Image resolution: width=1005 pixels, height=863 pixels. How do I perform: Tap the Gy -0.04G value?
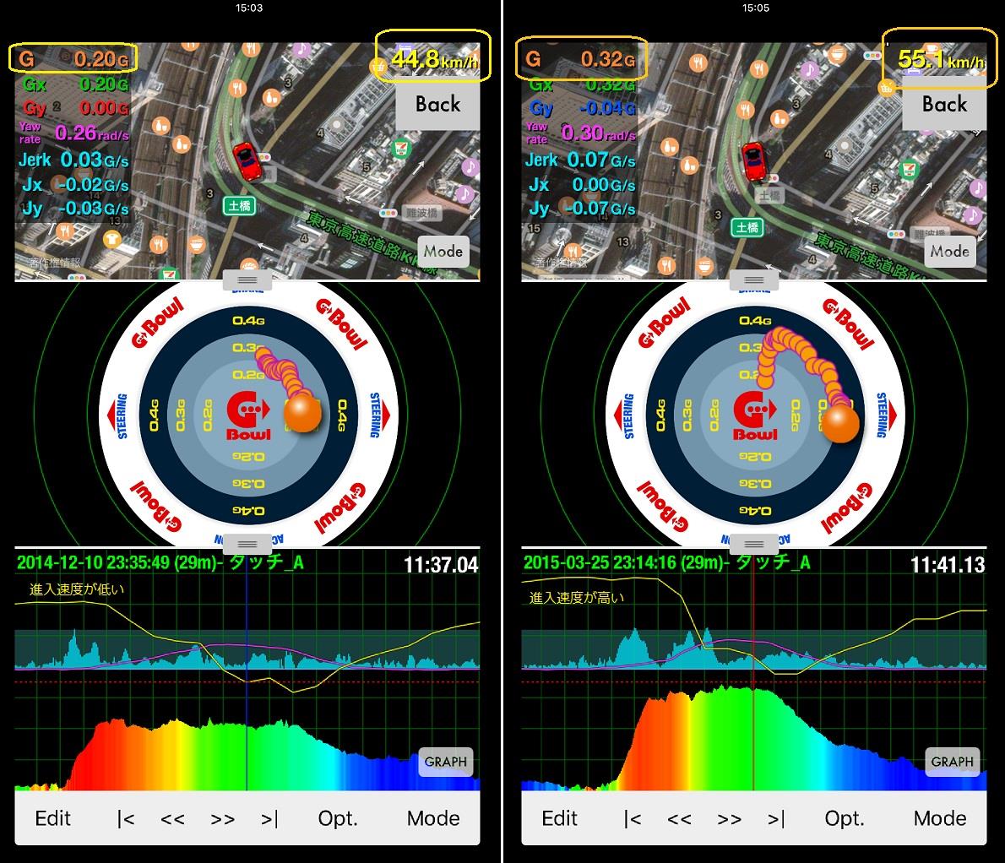(x=606, y=107)
